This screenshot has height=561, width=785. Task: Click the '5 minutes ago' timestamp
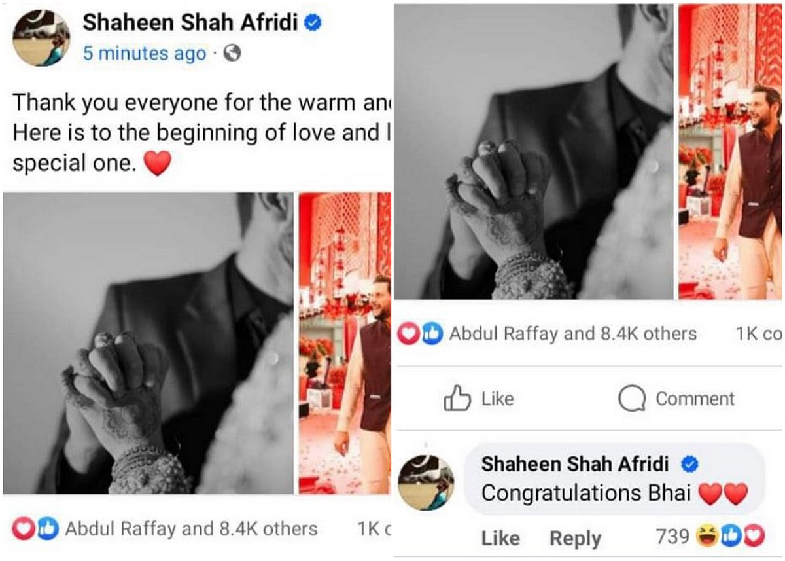pyautogui.click(x=144, y=54)
